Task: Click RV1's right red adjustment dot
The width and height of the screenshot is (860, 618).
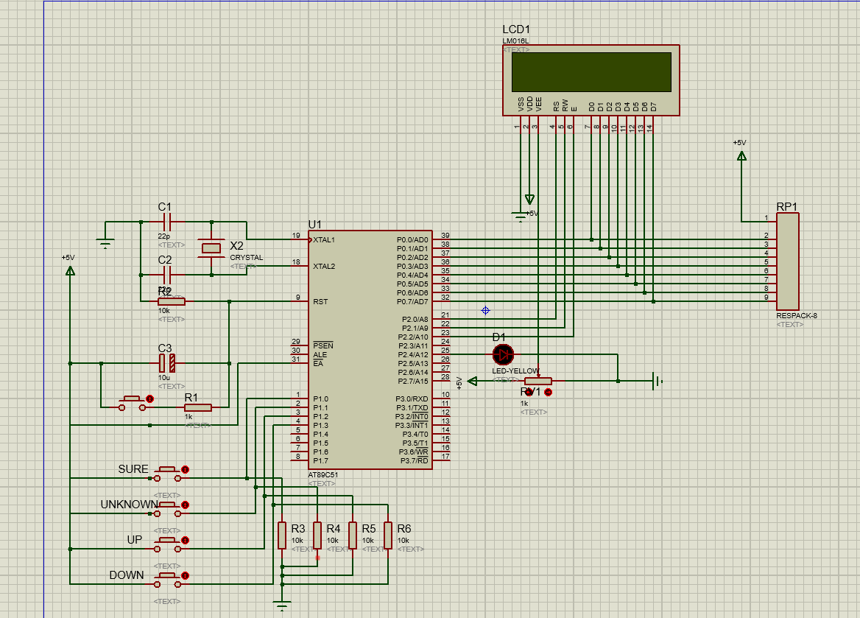Action: pos(548,392)
